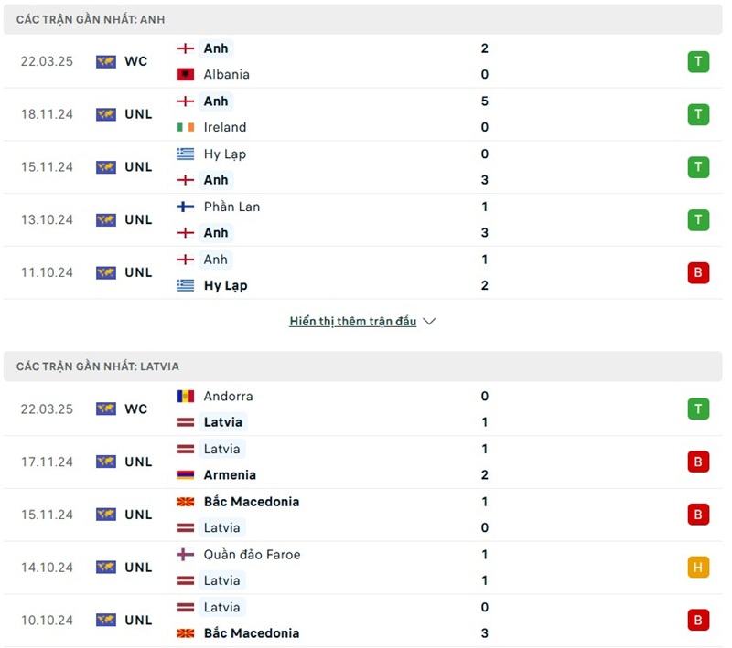Select the "Các trận gần nhất: Anh" header

pos(91,19)
